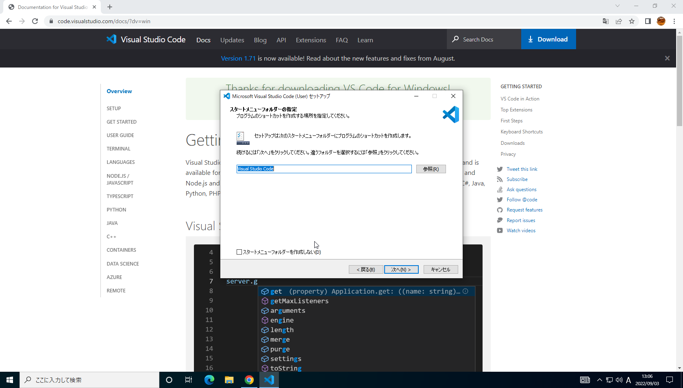Viewport: 683px width, 388px height.
Task: Click the 戻る(B) back button in setup
Action: pos(366,270)
